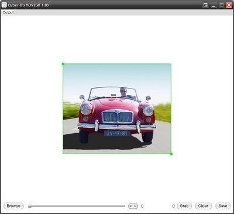The image size is (234, 214).
Task: Click the bottom-right green crop handle
Action: [x=171, y=154]
